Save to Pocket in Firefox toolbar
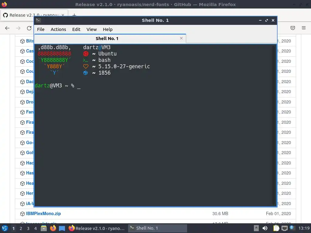 point(293,28)
